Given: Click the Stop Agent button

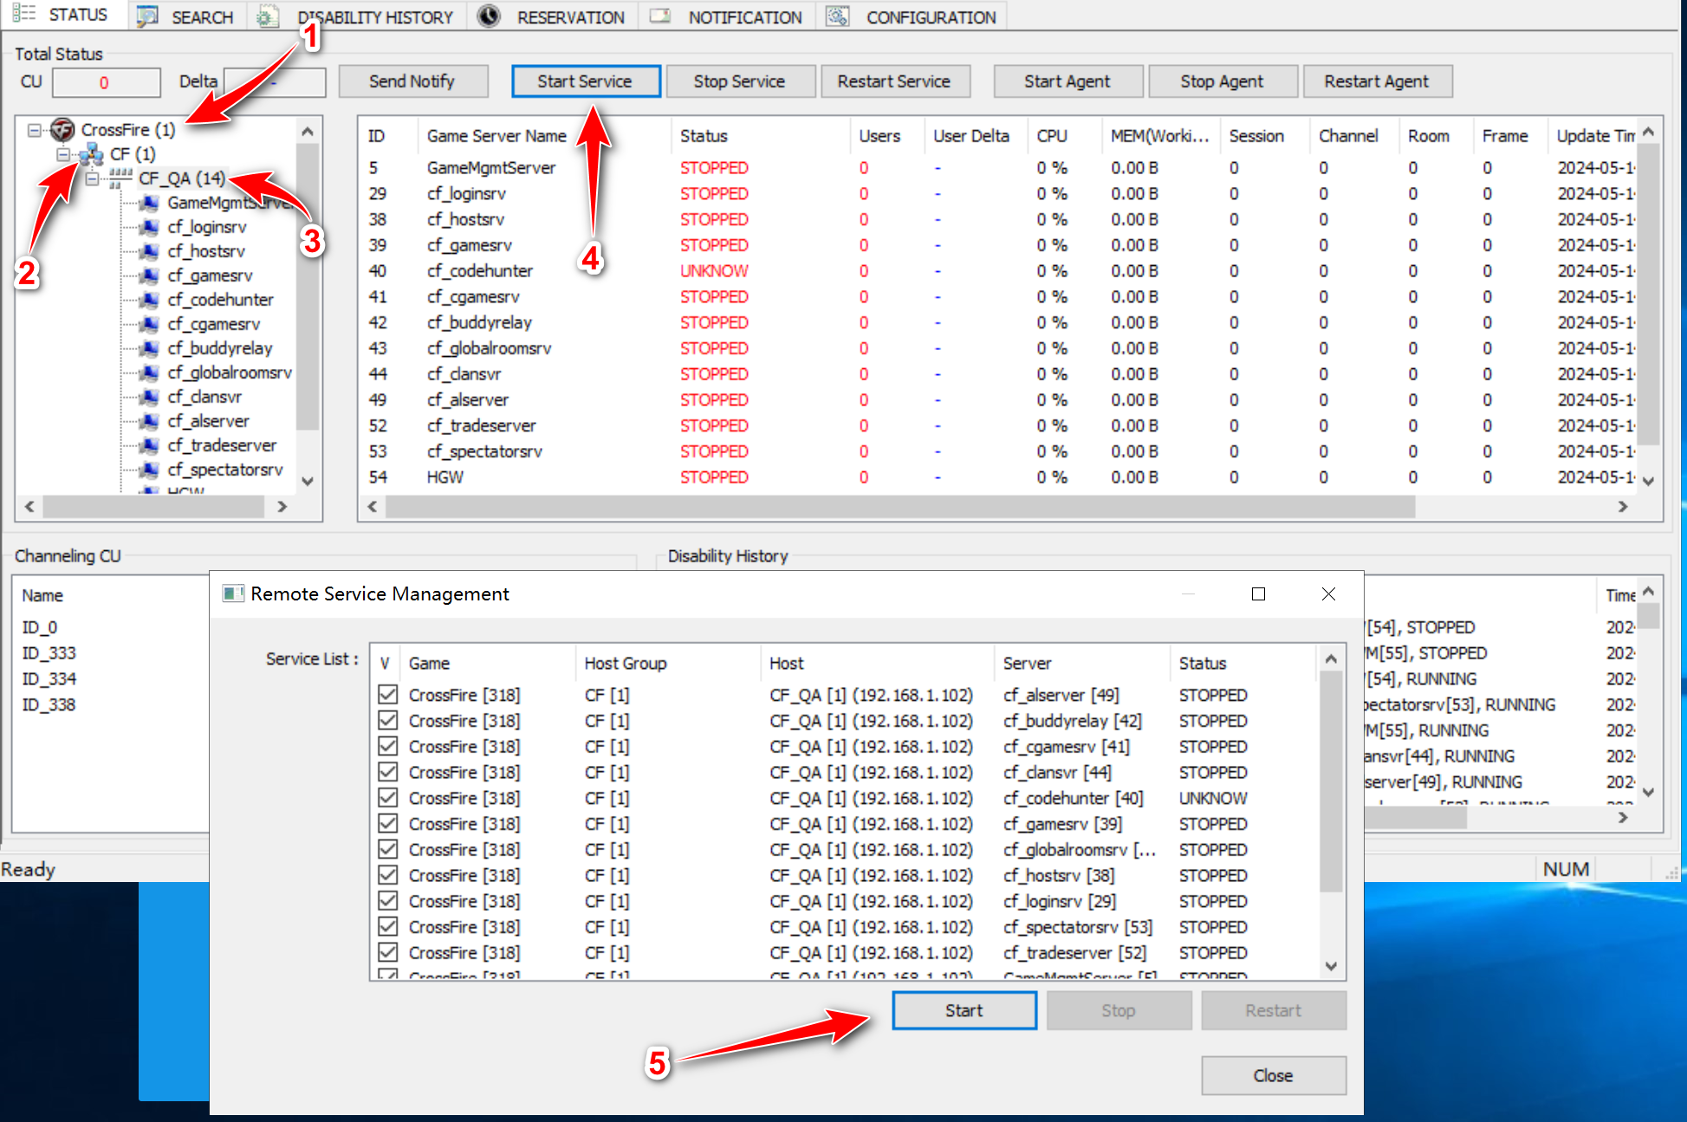Looking at the screenshot, I should (x=1223, y=81).
